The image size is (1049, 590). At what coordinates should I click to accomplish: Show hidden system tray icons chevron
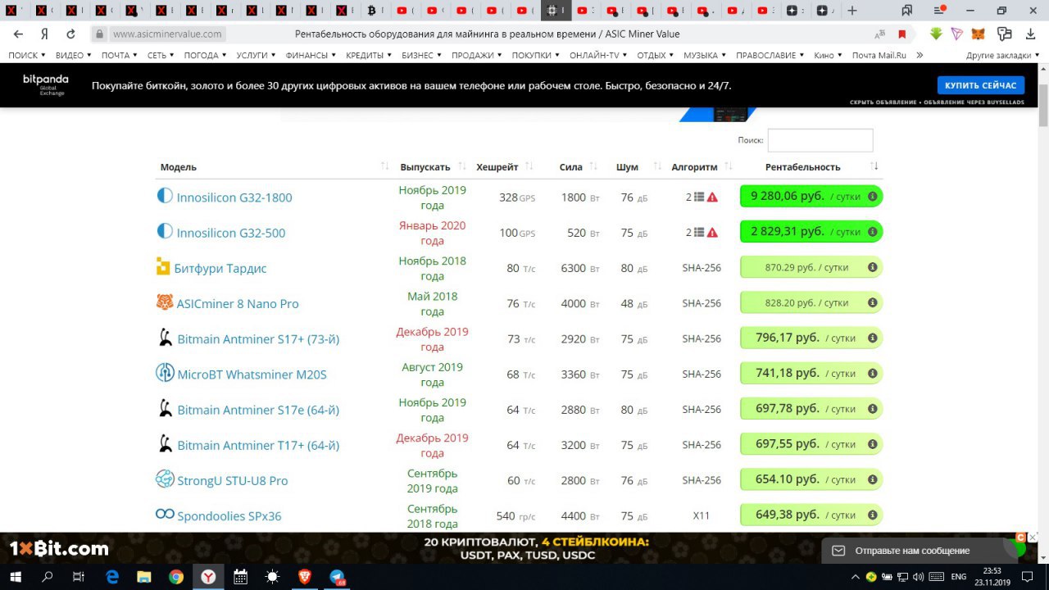pyautogui.click(x=857, y=576)
